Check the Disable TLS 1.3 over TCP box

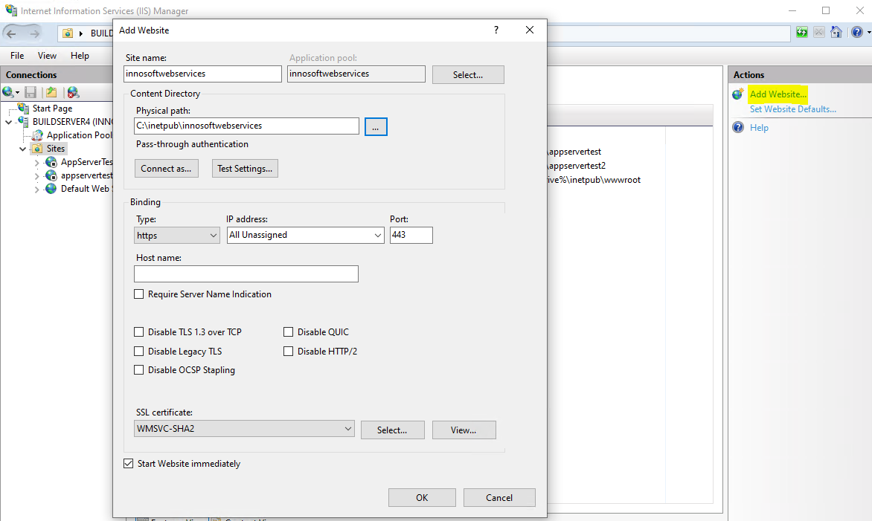[x=139, y=332]
